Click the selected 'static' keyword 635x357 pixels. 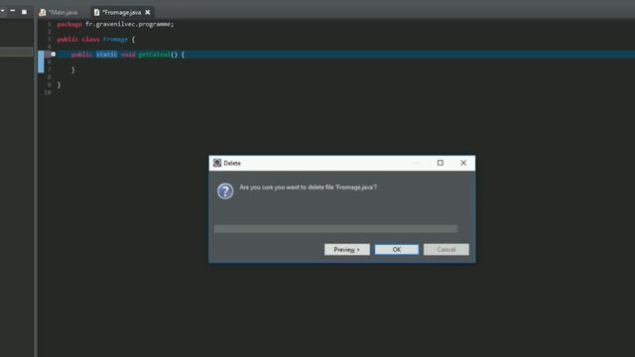pyautogui.click(x=107, y=55)
